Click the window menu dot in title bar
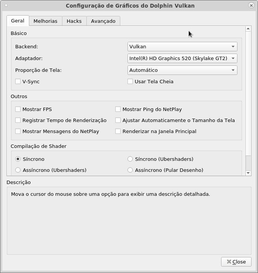 6,5
